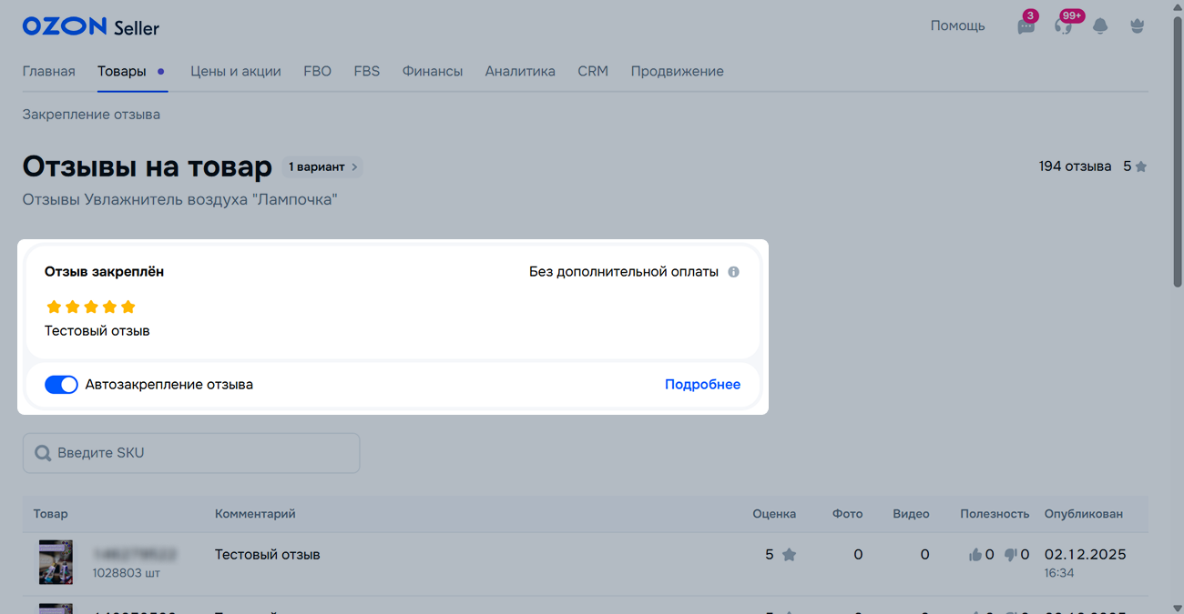
Task: Click the thumbs down icon in first row
Action: point(1010,555)
